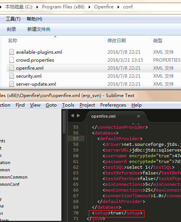The image size is (181, 222).
Task: Select server-update.xml file name
Action: point(36,84)
